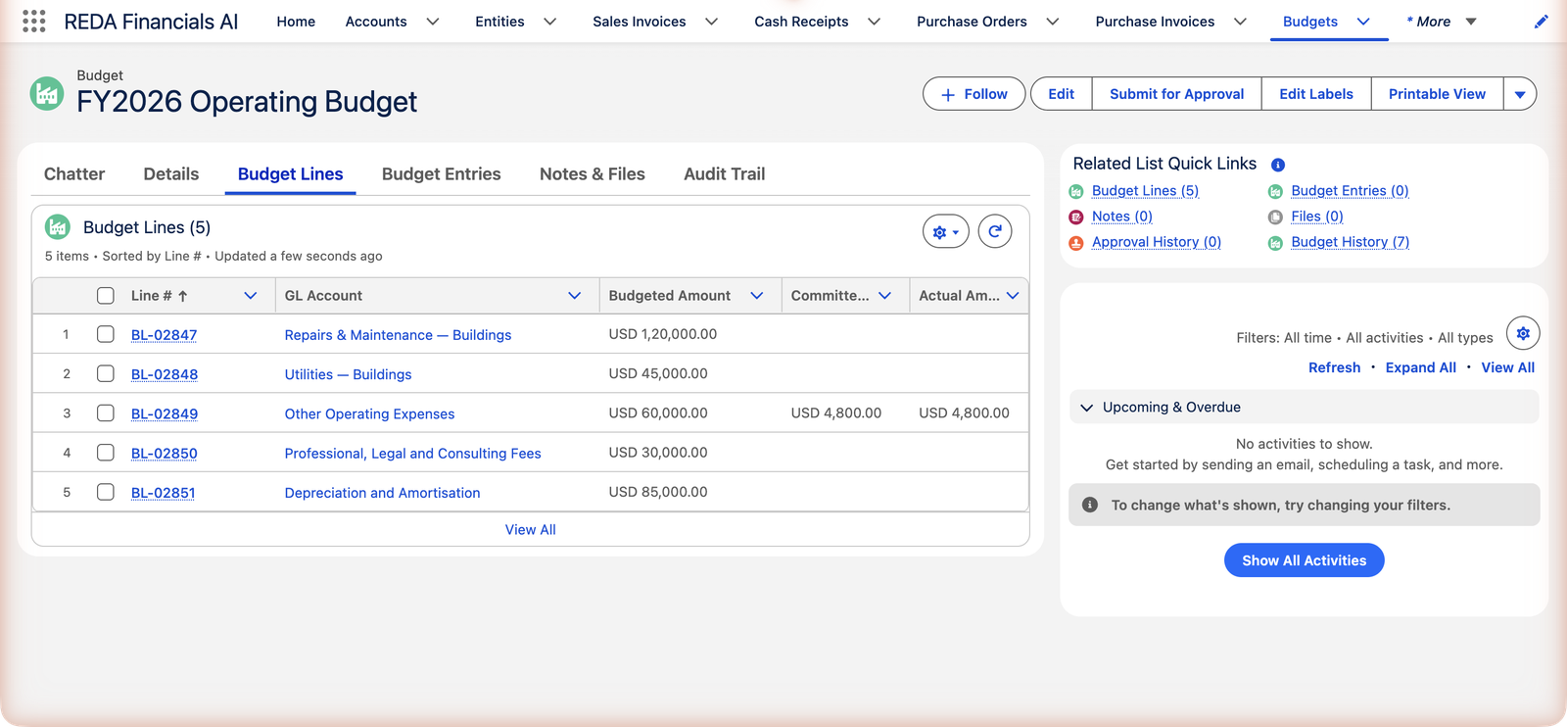Click the Approval History quick link icon
Screen dimensions: 1567x727
click(x=1076, y=243)
